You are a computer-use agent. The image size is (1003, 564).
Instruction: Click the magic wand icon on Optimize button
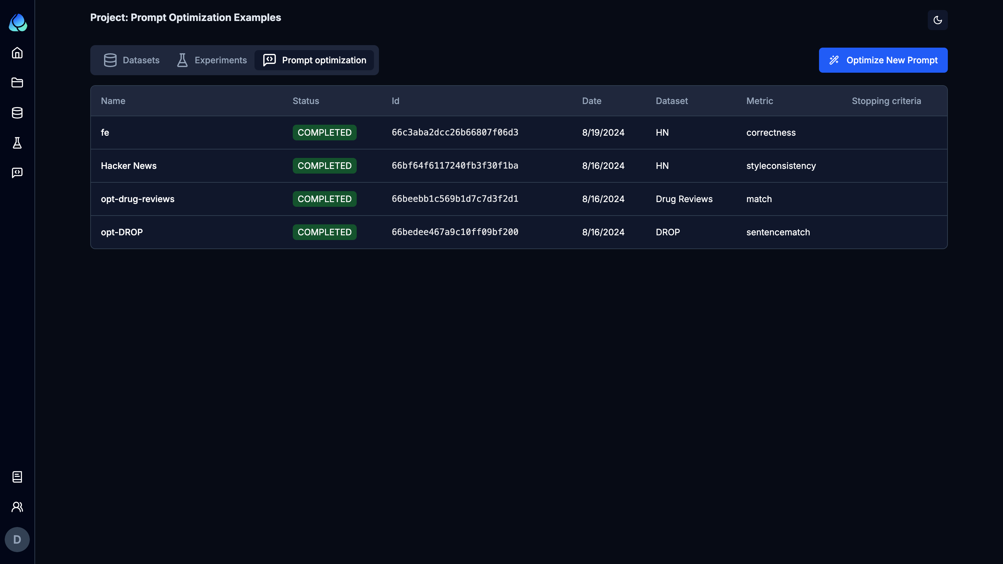coord(834,60)
